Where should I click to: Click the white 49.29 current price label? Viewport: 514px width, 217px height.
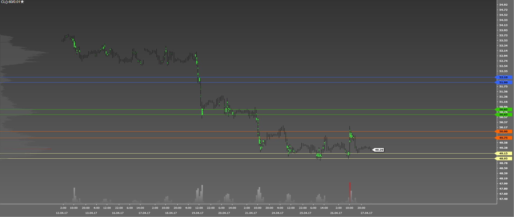(x=379, y=150)
